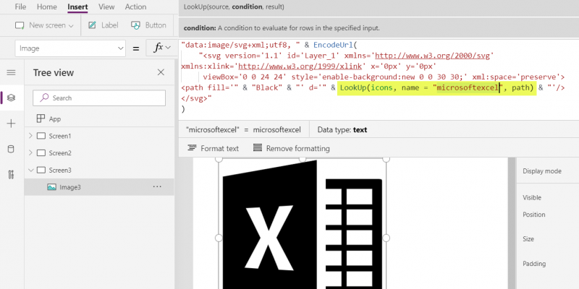579x289 pixels.
Task: Click the plus Insert icon in sidebar
Action: tap(11, 124)
